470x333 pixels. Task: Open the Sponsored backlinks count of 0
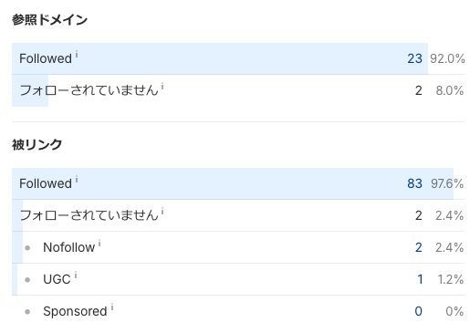[x=419, y=311]
